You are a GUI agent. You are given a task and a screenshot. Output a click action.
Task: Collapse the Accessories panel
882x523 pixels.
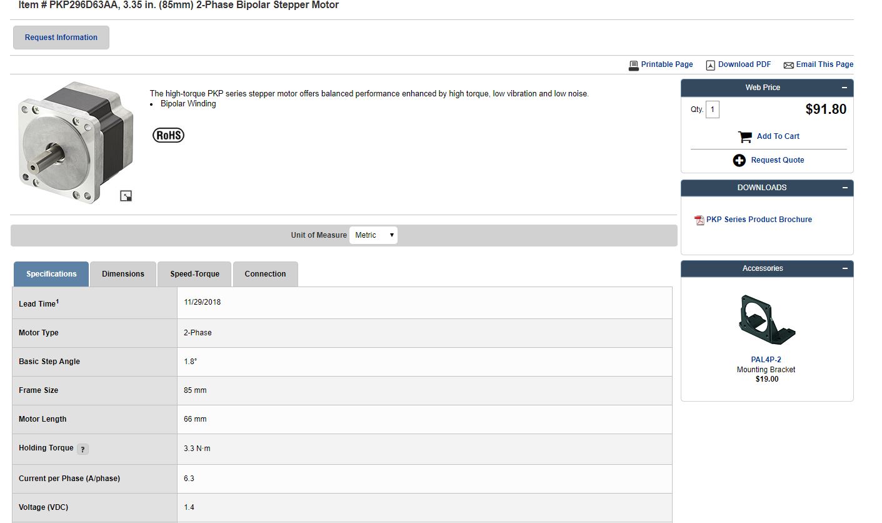point(844,268)
